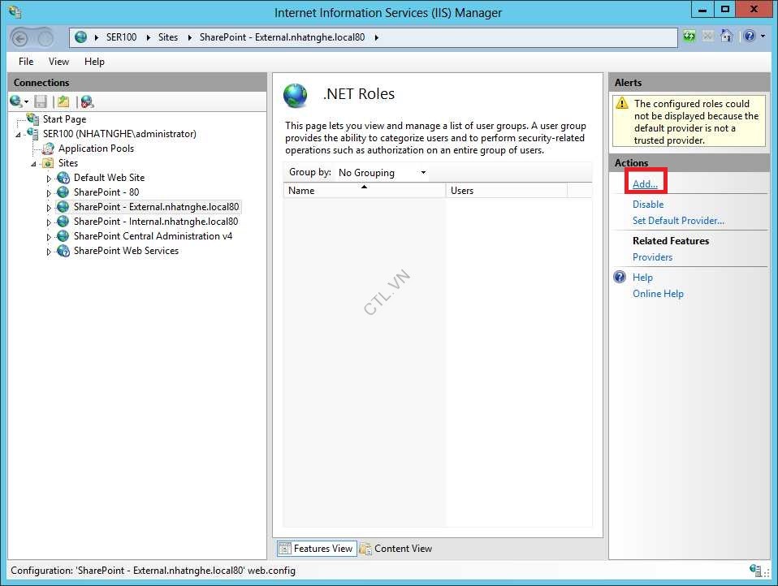
Task: Delete the connection using the globe-with-X icon
Action: (85, 101)
